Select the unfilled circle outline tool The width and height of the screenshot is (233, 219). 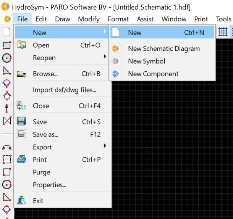(7, 185)
